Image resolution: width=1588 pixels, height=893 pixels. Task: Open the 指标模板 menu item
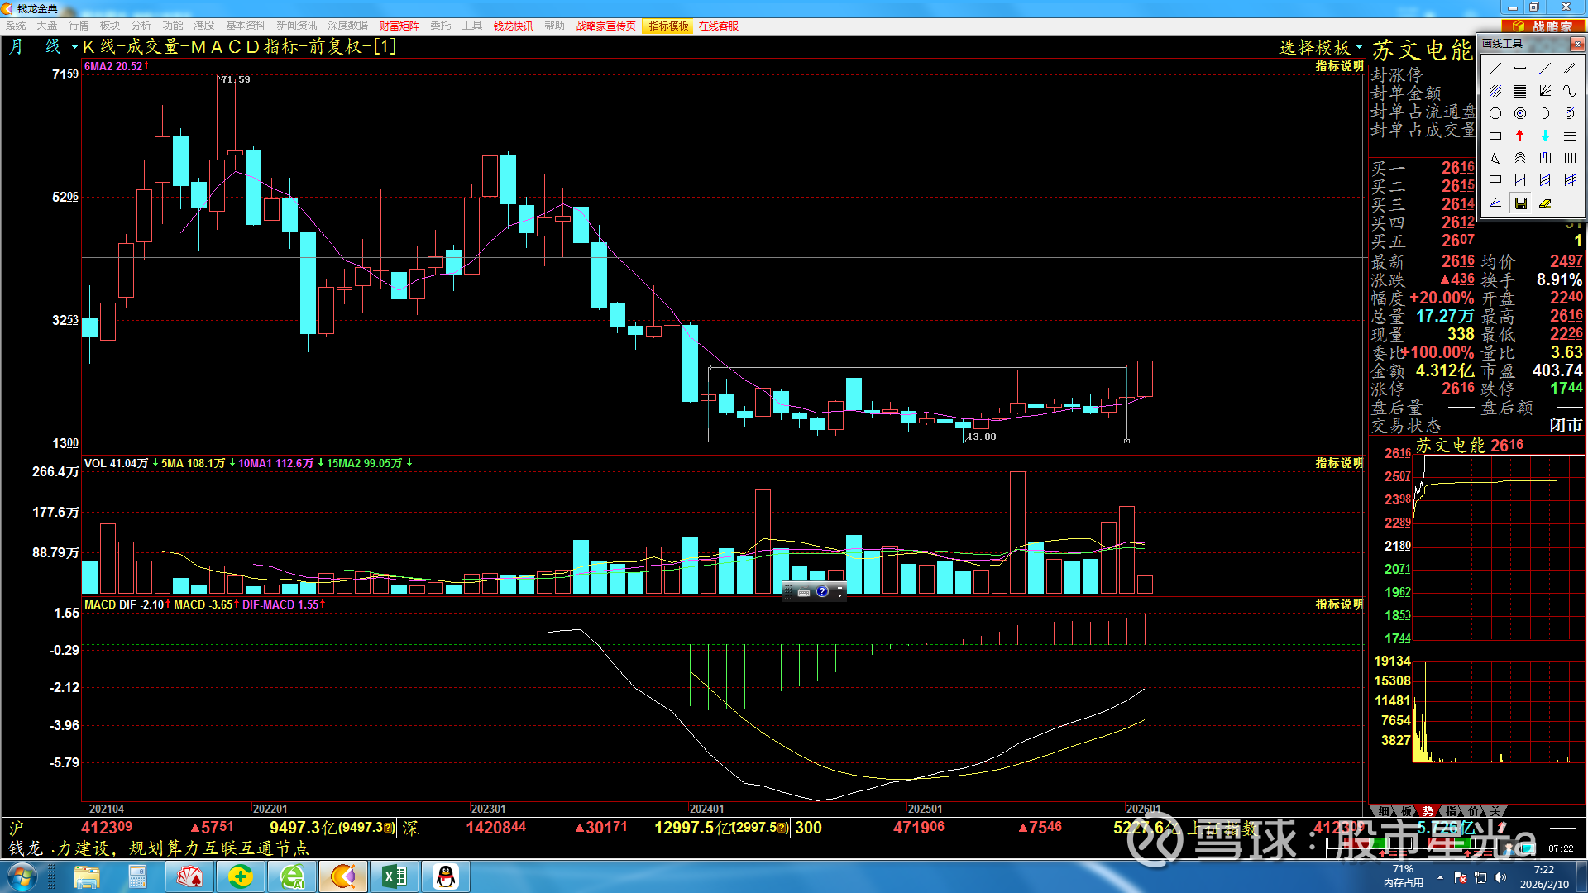tap(668, 26)
